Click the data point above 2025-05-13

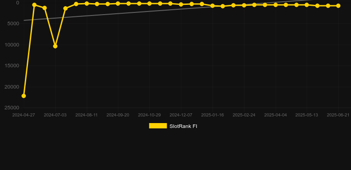point(307,5)
